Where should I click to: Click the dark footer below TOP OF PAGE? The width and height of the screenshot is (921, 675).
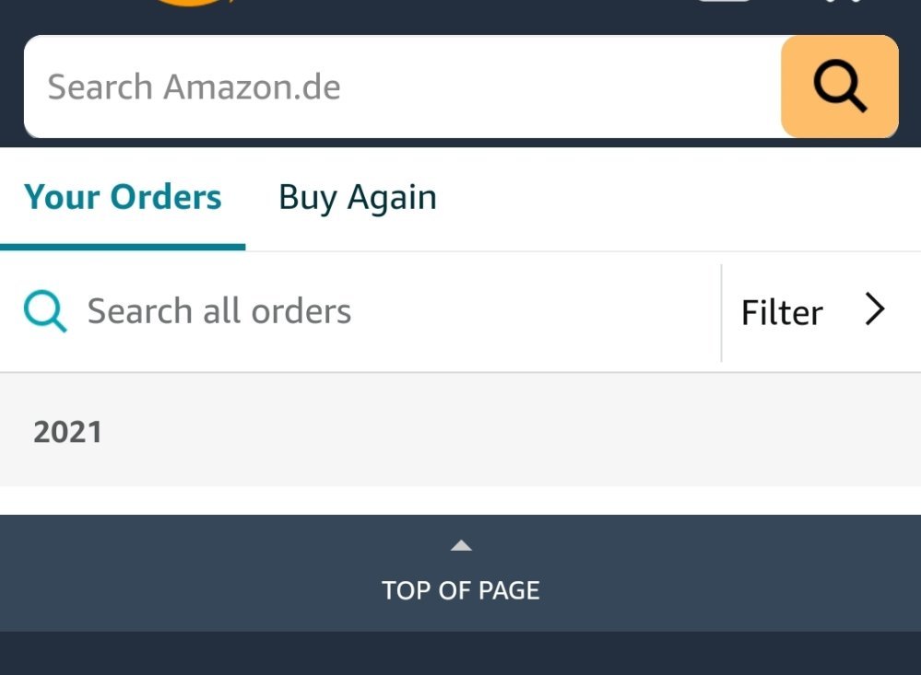[461, 653]
